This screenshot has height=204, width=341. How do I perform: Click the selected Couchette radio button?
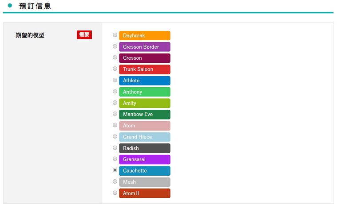[x=115, y=170]
